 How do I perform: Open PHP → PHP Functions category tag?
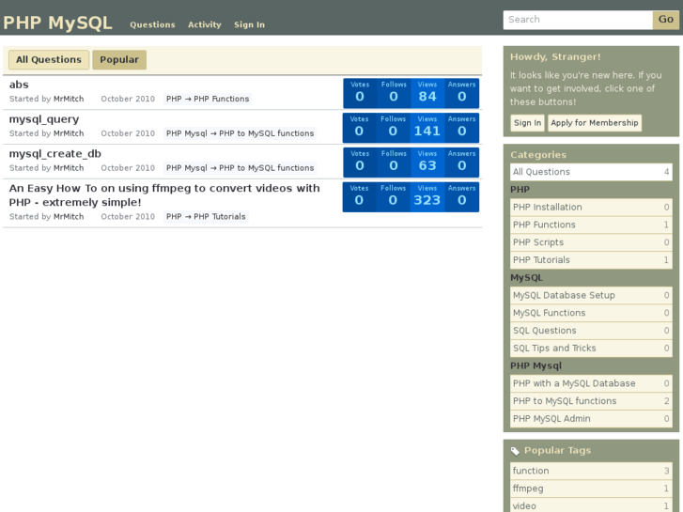pos(208,99)
